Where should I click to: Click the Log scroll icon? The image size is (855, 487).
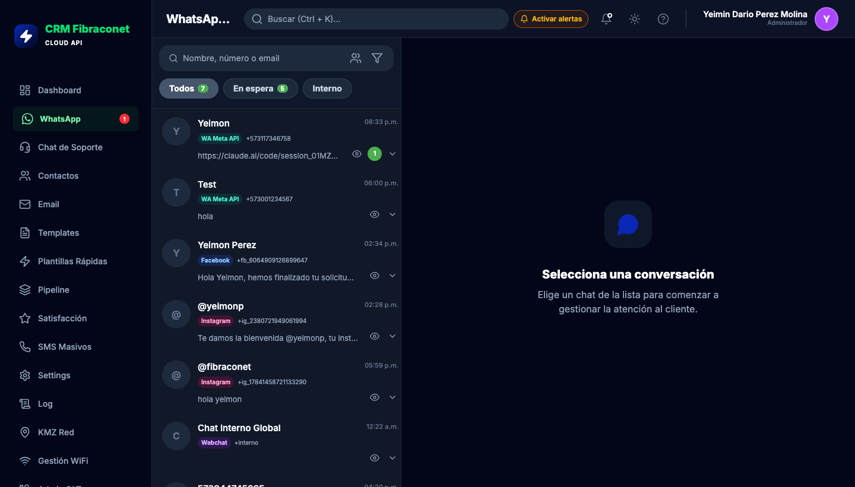click(25, 404)
